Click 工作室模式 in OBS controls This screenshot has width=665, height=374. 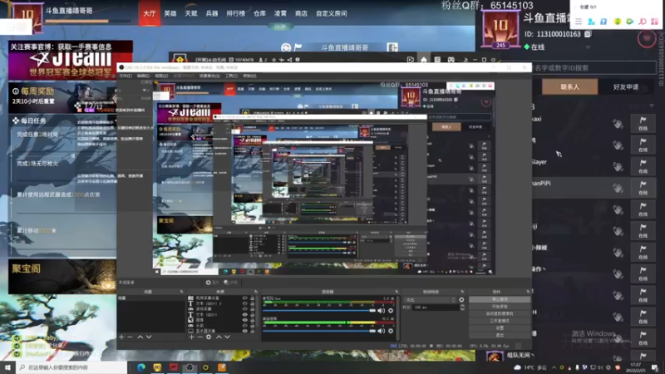click(x=500, y=321)
